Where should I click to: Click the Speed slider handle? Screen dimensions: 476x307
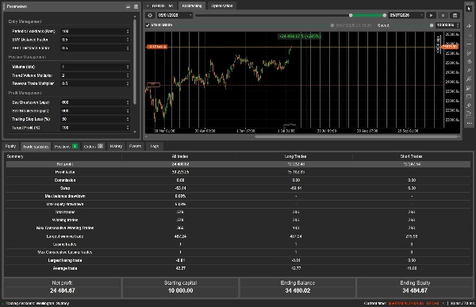432,25
